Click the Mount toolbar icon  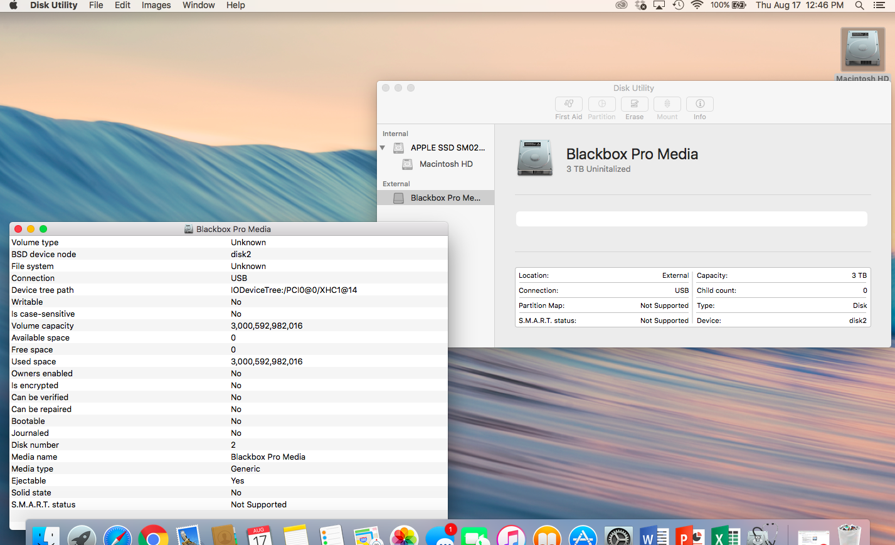[667, 104]
